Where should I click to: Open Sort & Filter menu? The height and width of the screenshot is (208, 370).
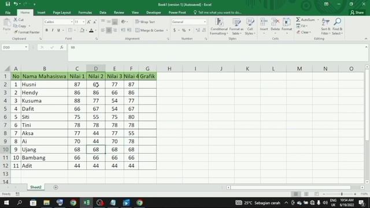pyautogui.click(x=325, y=27)
